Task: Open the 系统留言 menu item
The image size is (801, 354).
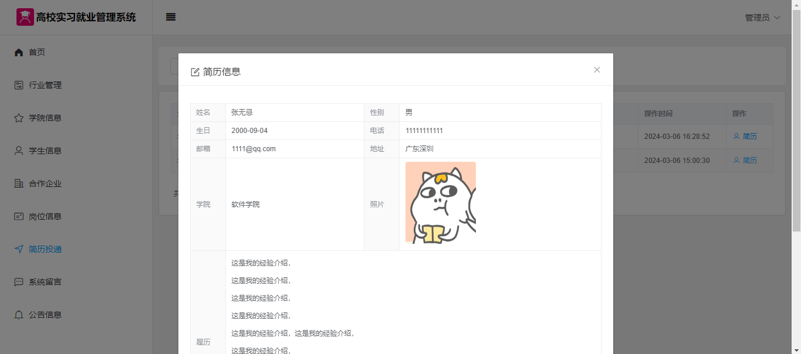Action: click(76, 282)
